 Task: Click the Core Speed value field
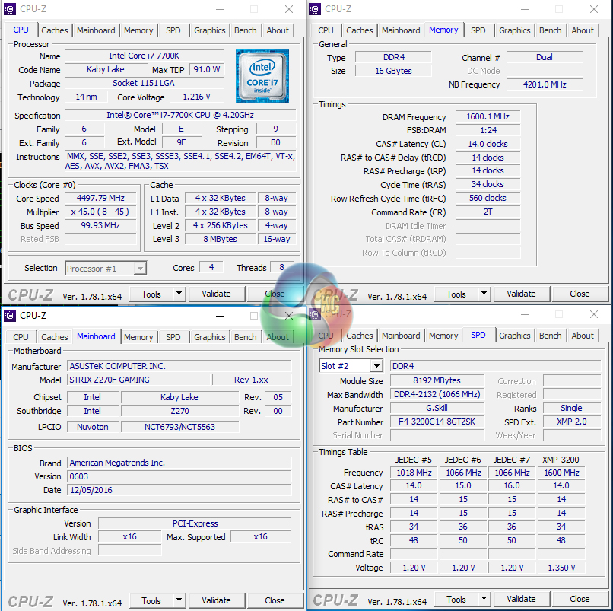[x=101, y=198]
